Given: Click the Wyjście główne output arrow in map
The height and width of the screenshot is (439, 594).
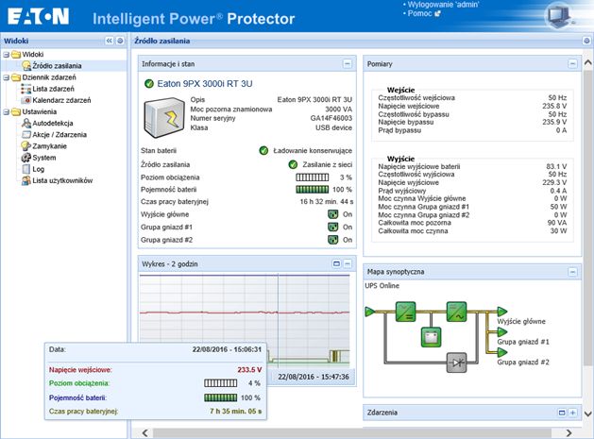Looking at the screenshot, I should 502,312.
